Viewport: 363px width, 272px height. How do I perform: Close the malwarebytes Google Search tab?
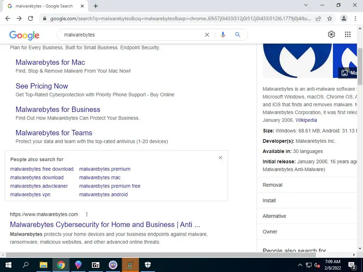click(82, 6)
